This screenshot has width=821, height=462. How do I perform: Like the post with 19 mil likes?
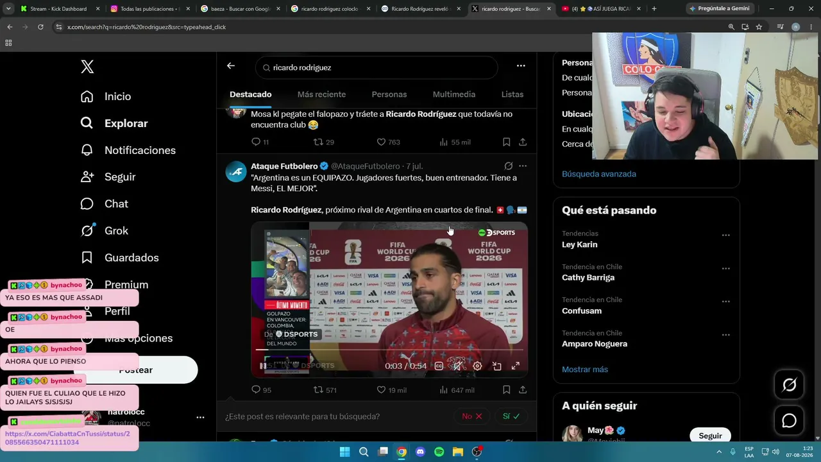(391, 389)
